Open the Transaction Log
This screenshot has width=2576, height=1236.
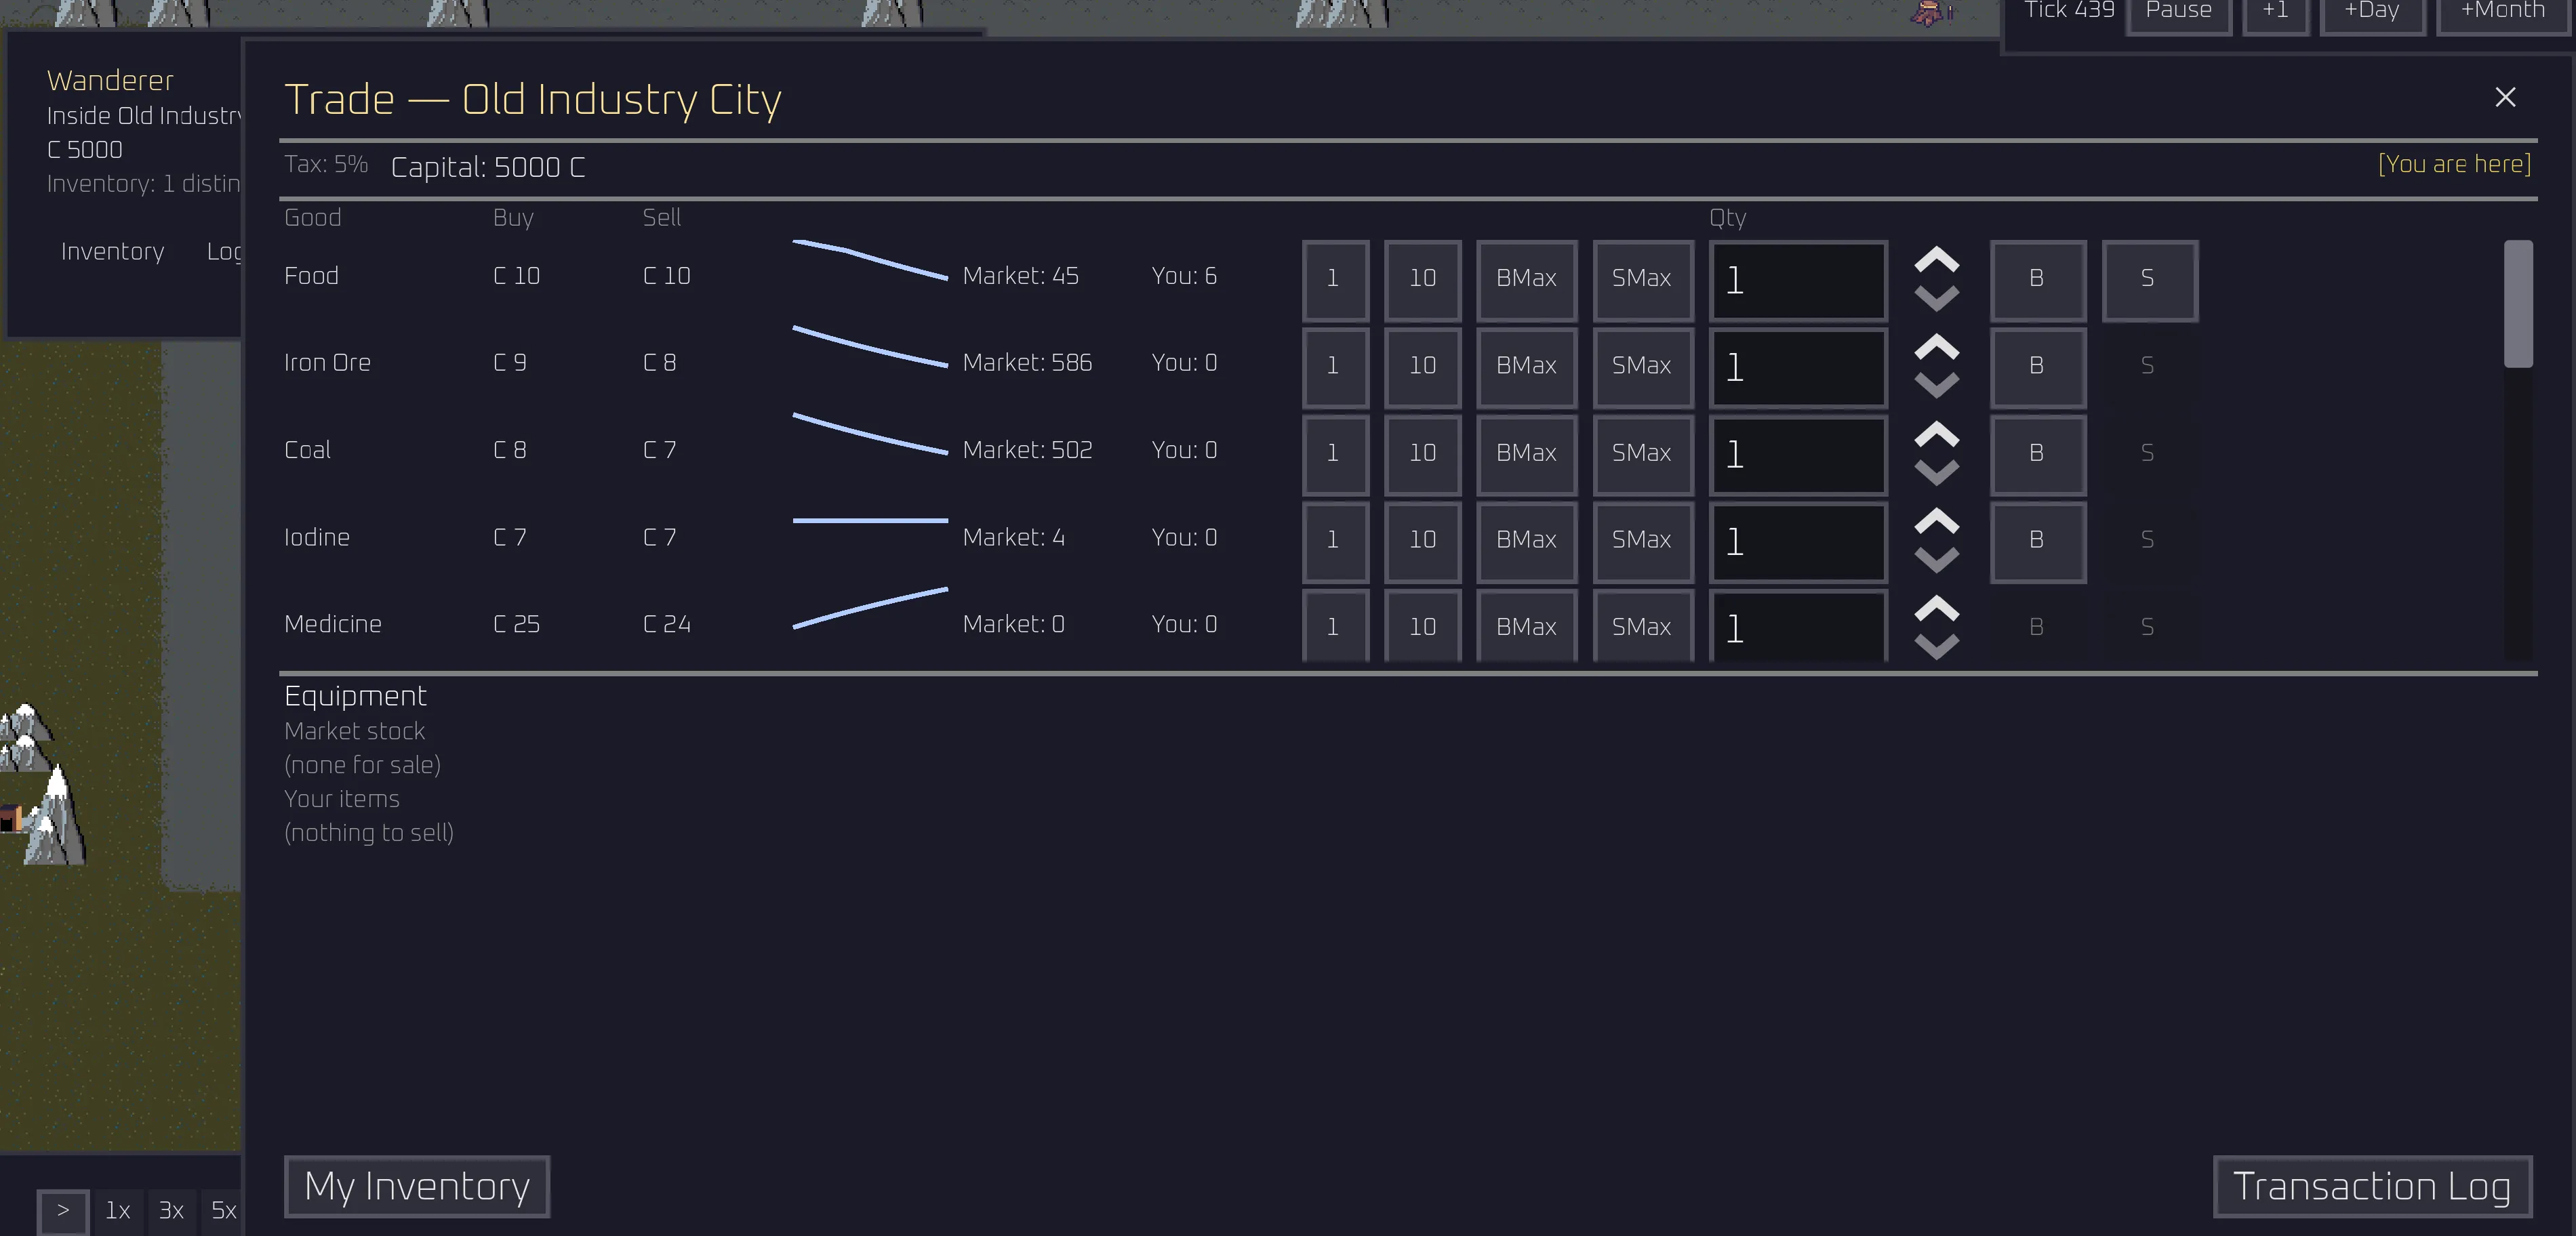pyautogui.click(x=2372, y=1186)
